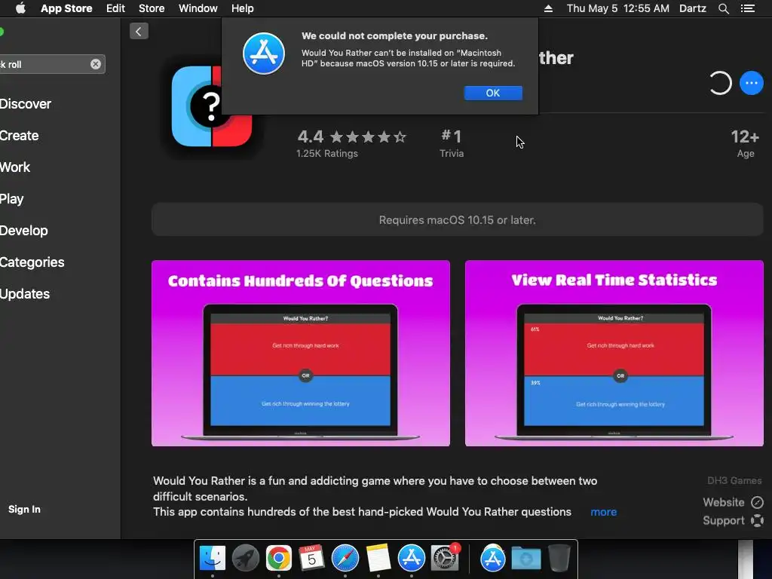
Task: Click the loading spinner next to ellipsis
Action: click(720, 83)
